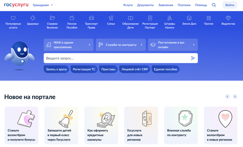The height and width of the screenshot is (147, 243).
Task: Open the Ведомства eagle emblem icon
Action: (x=228, y=18)
